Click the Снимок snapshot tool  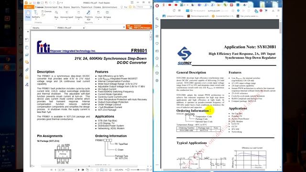(x=46, y=11)
